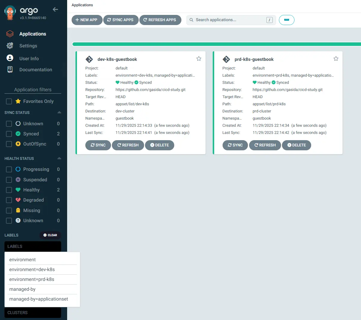The image size is (361, 320).
Task: Enable the Healthy health status filter
Action: [x=9, y=190]
